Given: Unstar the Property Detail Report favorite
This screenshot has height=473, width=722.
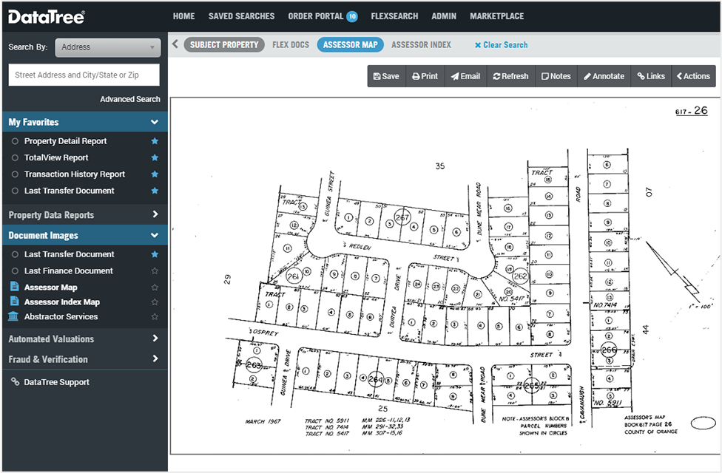Looking at the screenshot, I should point(155,140).
